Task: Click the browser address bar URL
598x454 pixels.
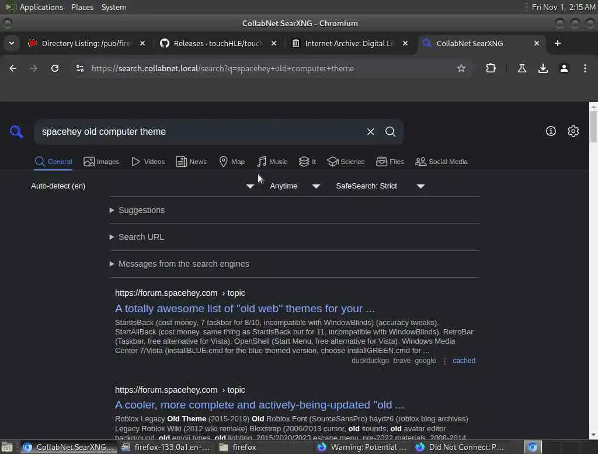Action: click(x=222, y=68)
